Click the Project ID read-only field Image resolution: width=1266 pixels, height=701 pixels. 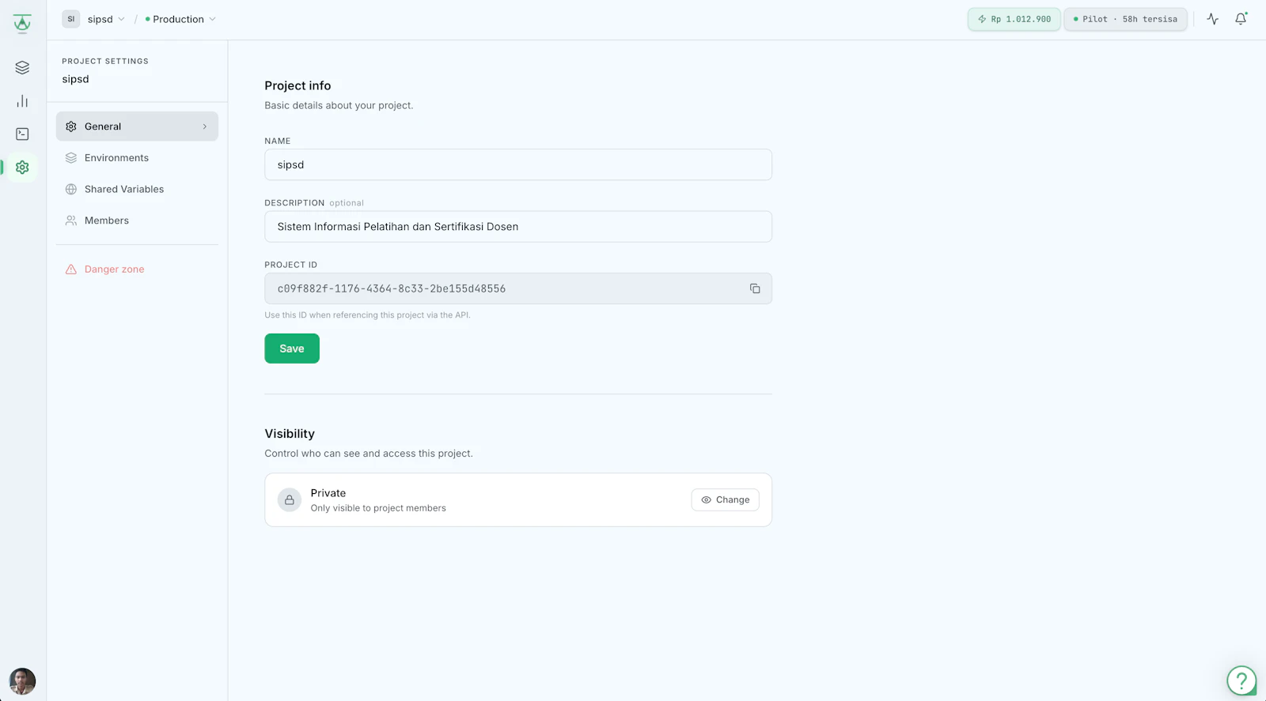518,288
